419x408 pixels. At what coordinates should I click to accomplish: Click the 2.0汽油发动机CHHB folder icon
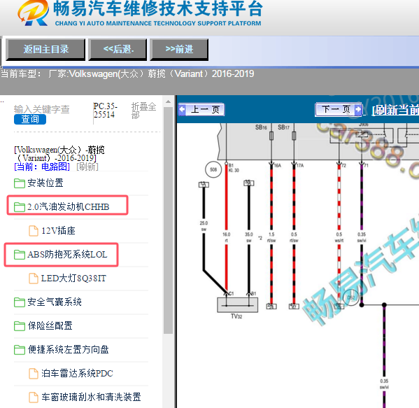tap(20, 207)
